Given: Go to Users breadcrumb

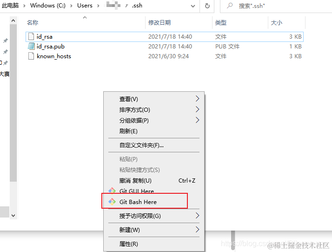Looking at the screenshot, I should pos(85,6).
